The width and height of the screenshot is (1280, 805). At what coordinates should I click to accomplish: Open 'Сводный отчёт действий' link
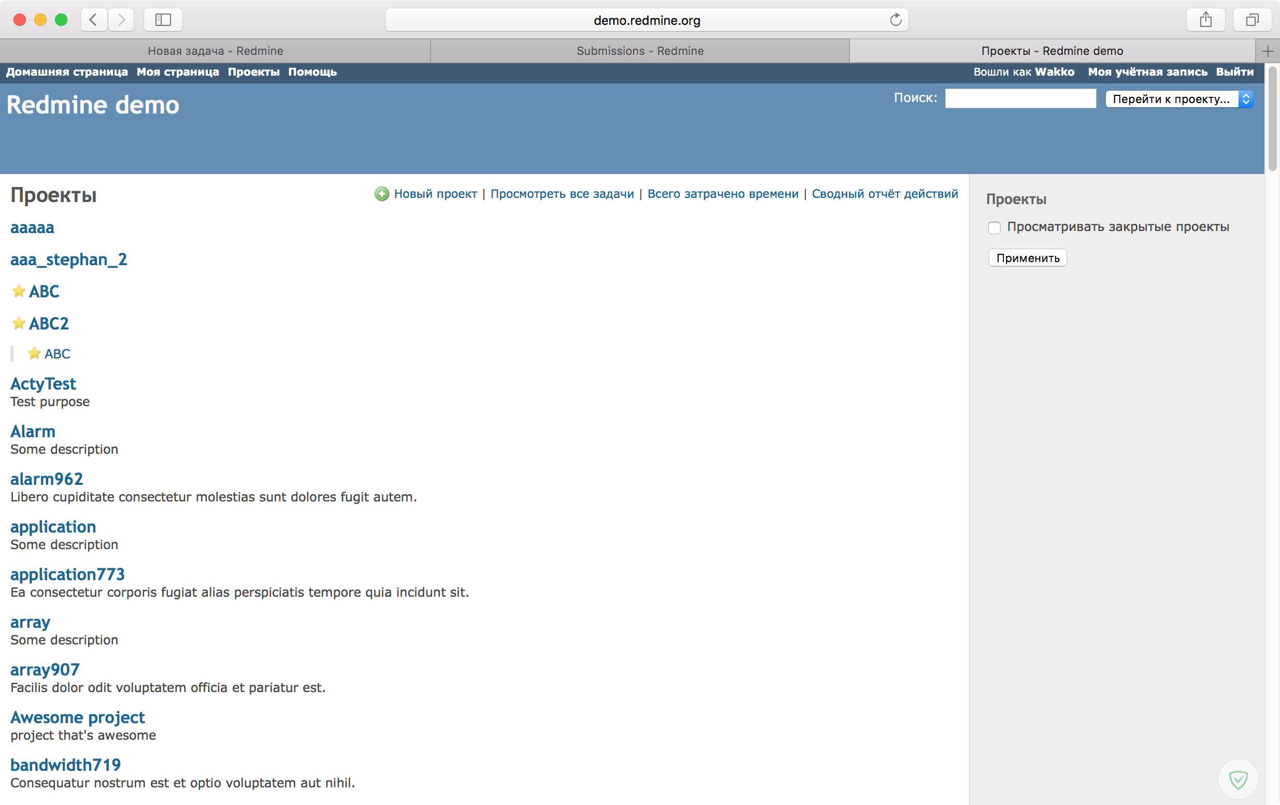(x=885, y=194)
